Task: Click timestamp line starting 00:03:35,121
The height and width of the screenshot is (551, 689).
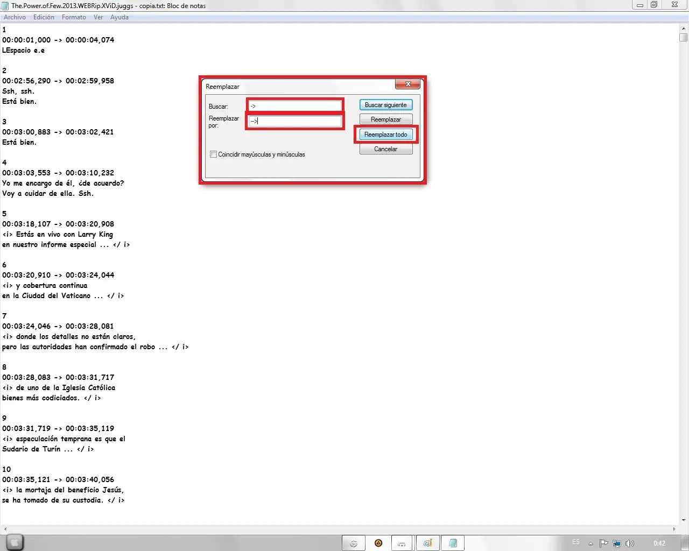Action: (x=58, y=479)
